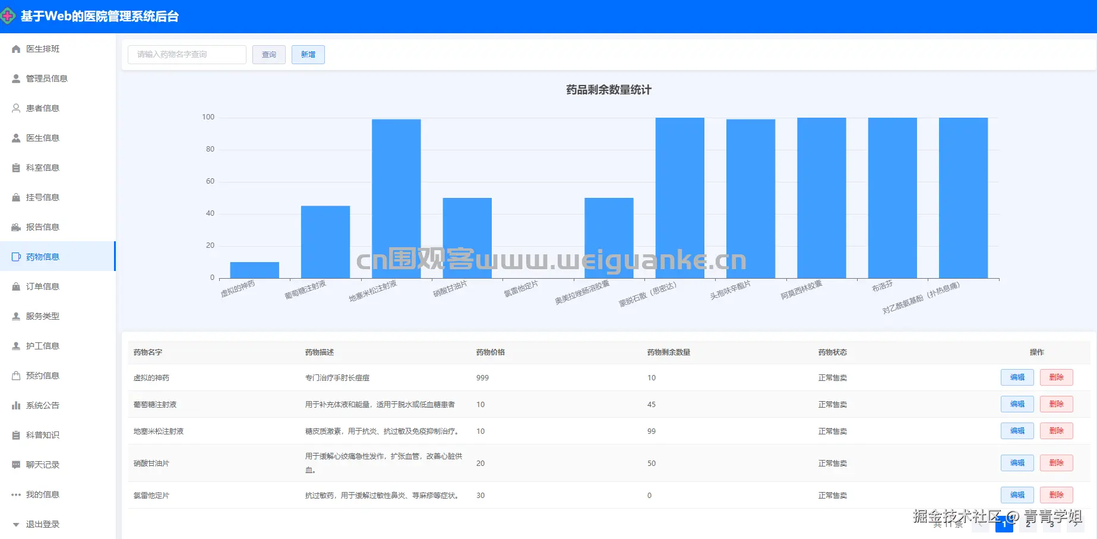Click the briefcase icon beside 订单信息
This screenshot has height=539, width=1097.
coord(16,286)
